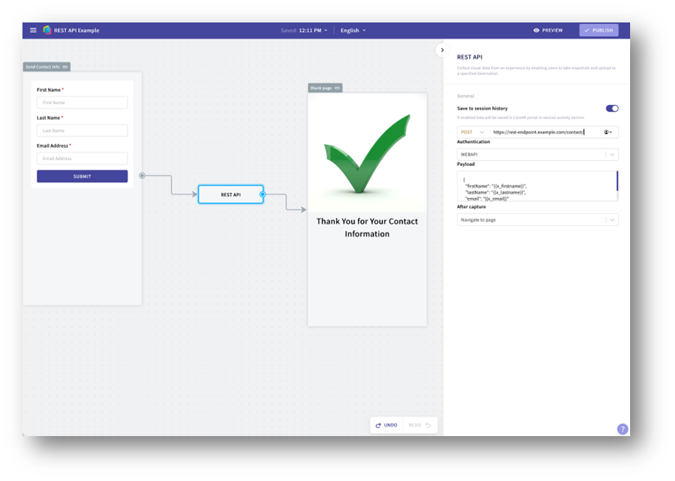The height and width of the screenshot is (481, 675).
Task: Click the link icon on the Send Contact Info label
Action: click(65, 67)
